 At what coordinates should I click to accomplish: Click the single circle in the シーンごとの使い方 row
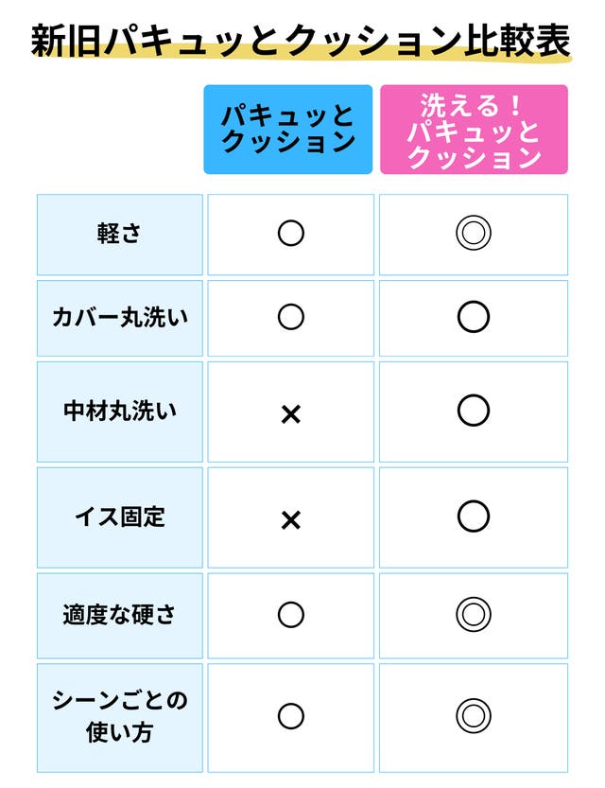(x=291, y=716)
